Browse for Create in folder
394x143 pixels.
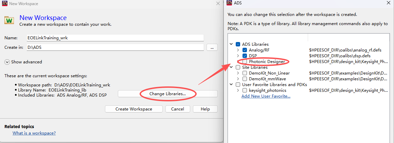(212, 47)
